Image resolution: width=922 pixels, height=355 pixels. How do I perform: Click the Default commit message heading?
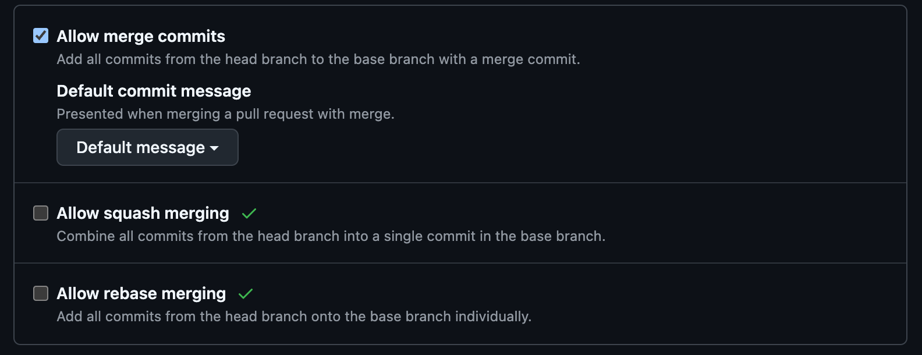154,91
